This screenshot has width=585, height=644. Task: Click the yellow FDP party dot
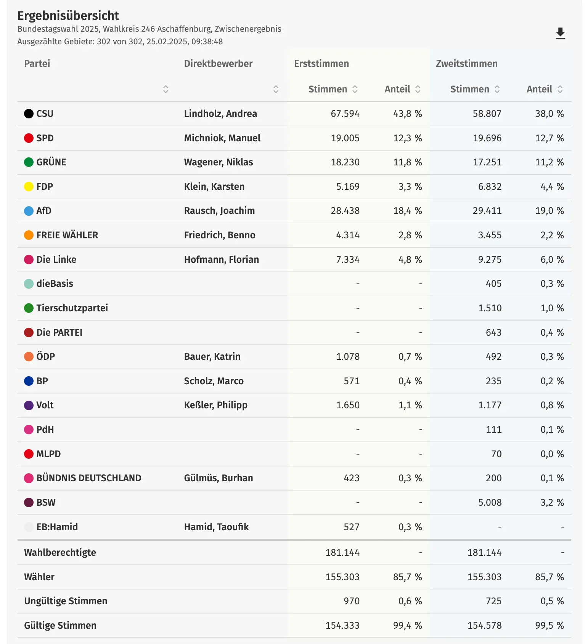[29, 186]
